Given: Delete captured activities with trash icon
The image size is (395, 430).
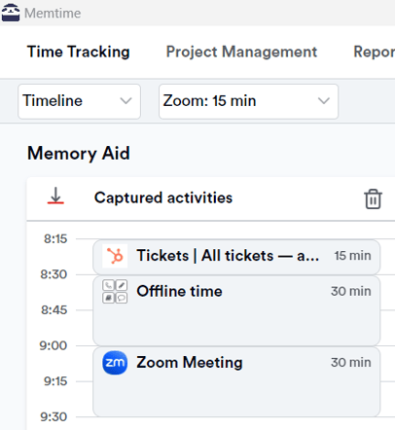Looking at the screenshot, I should coord(373,198).
